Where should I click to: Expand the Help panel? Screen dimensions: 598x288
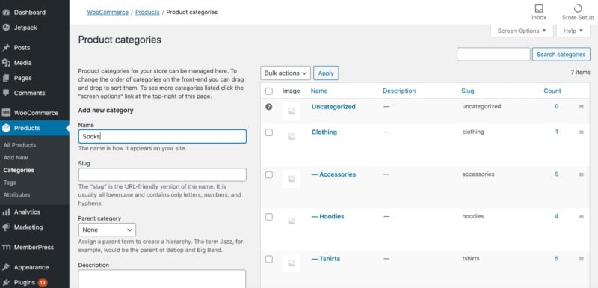[x=573, y=31]
